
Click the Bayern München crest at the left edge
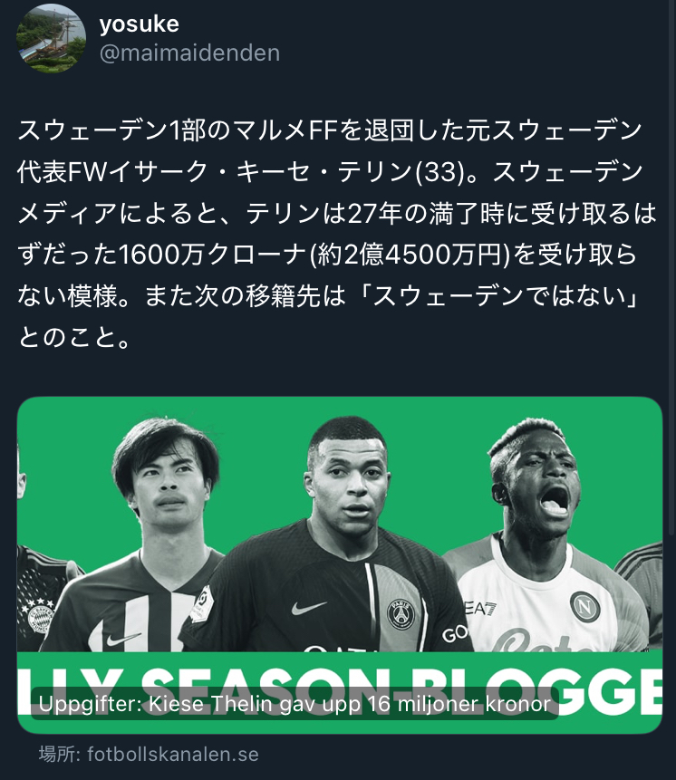pyautogui.click(x=38, y=617)
